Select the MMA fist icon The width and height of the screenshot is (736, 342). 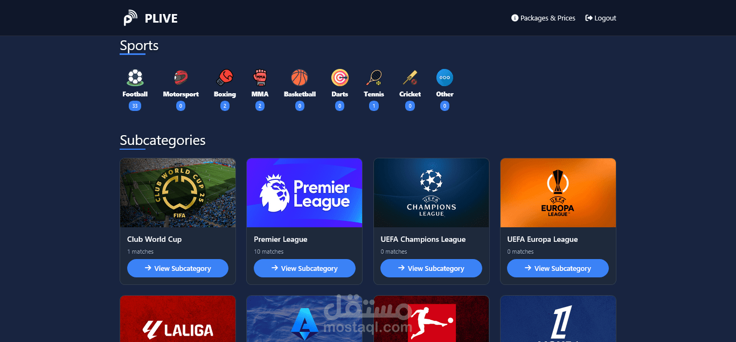260,78
